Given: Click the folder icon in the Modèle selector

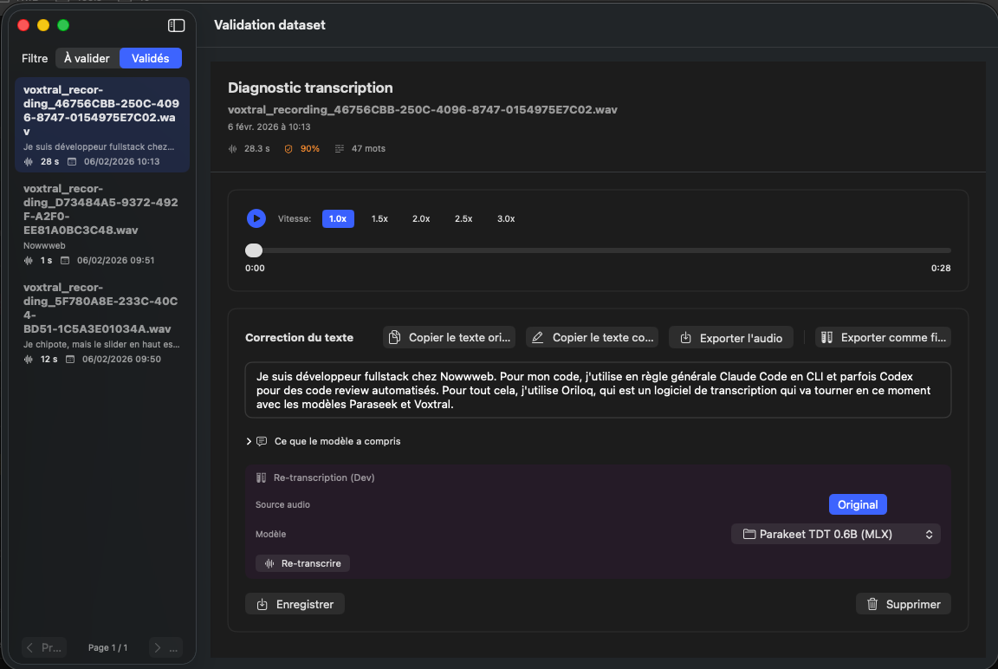Looking at the screenshot, I should 749,534.
